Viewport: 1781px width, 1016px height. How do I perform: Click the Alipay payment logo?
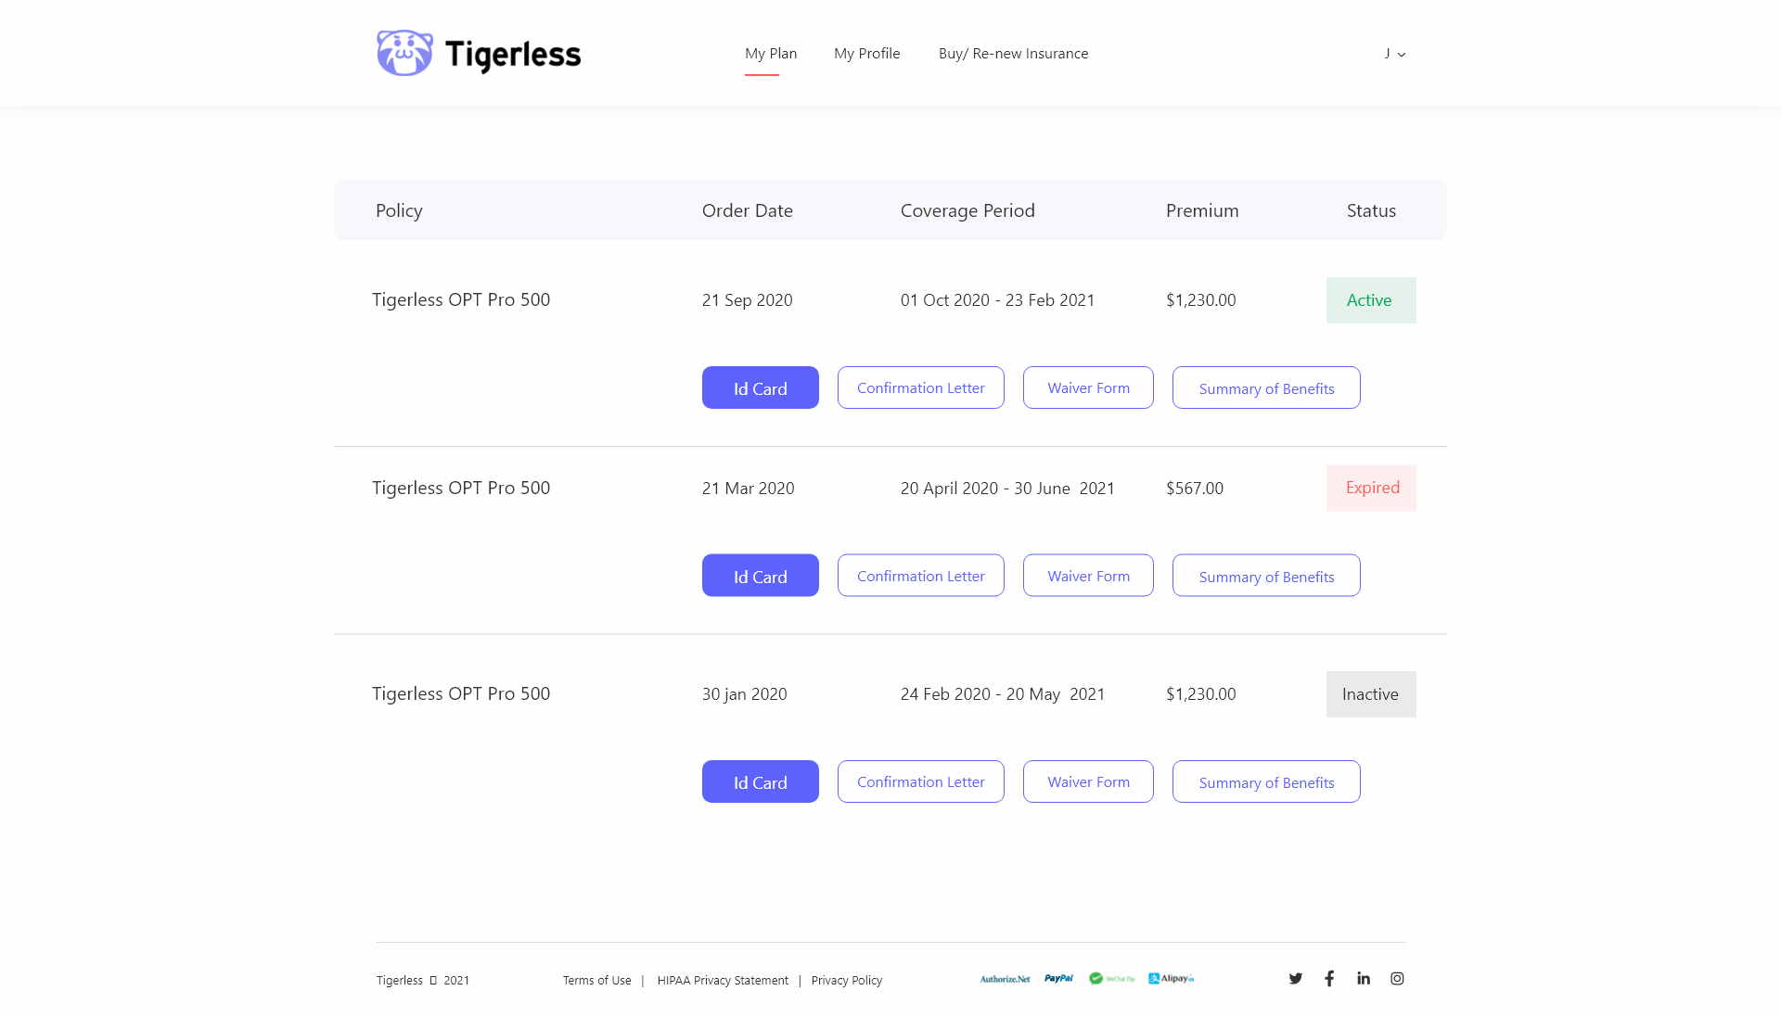[1171, 979]
